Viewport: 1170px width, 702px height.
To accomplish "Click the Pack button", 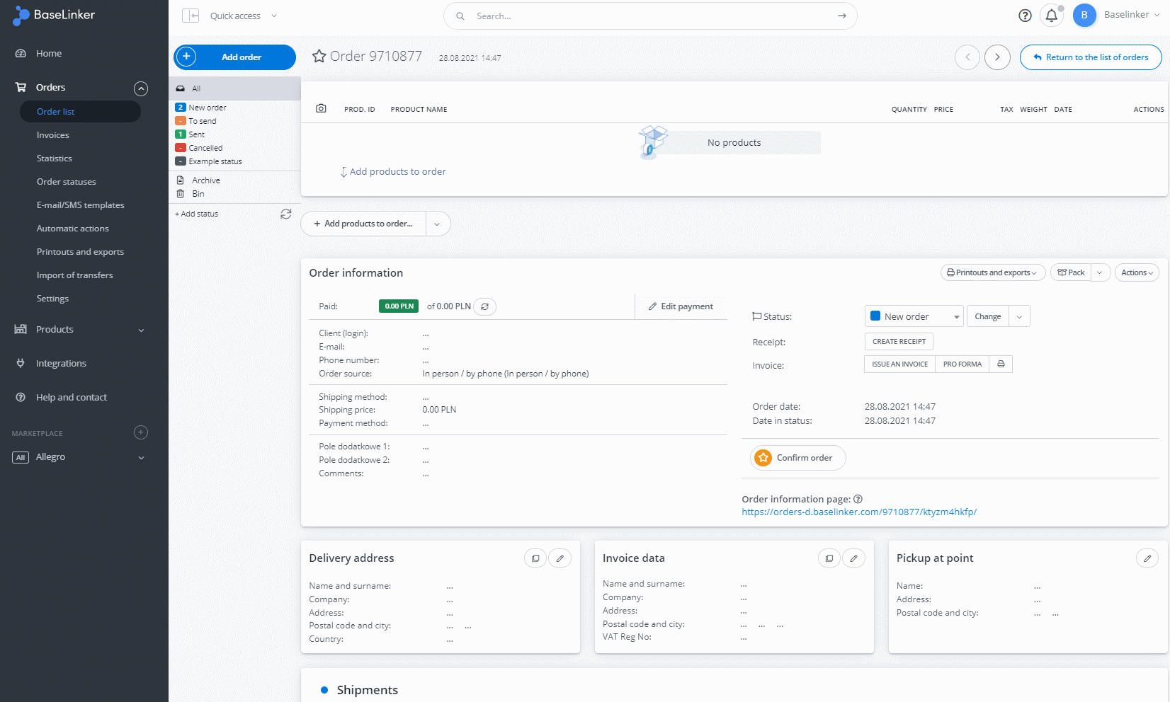I will pos(1071,272).
